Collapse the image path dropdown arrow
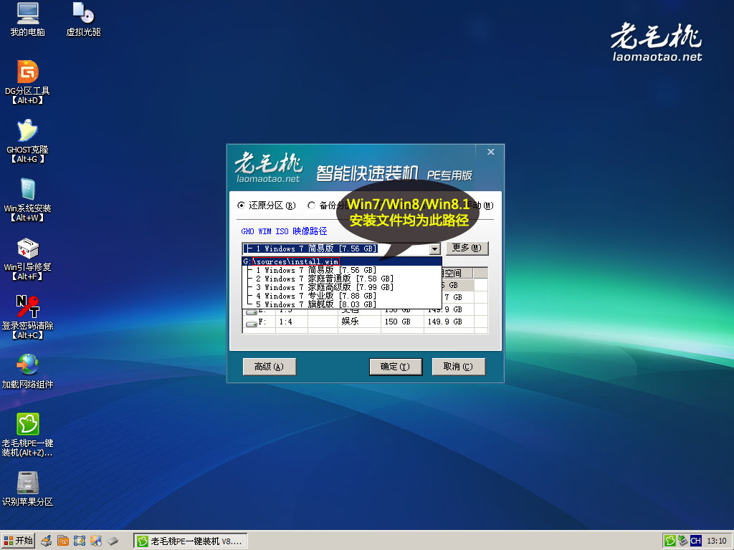 pos(435,249)
